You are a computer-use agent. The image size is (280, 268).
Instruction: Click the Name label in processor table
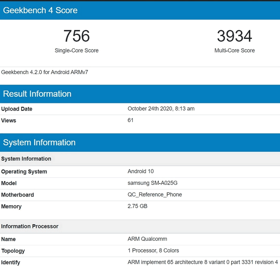8,239
